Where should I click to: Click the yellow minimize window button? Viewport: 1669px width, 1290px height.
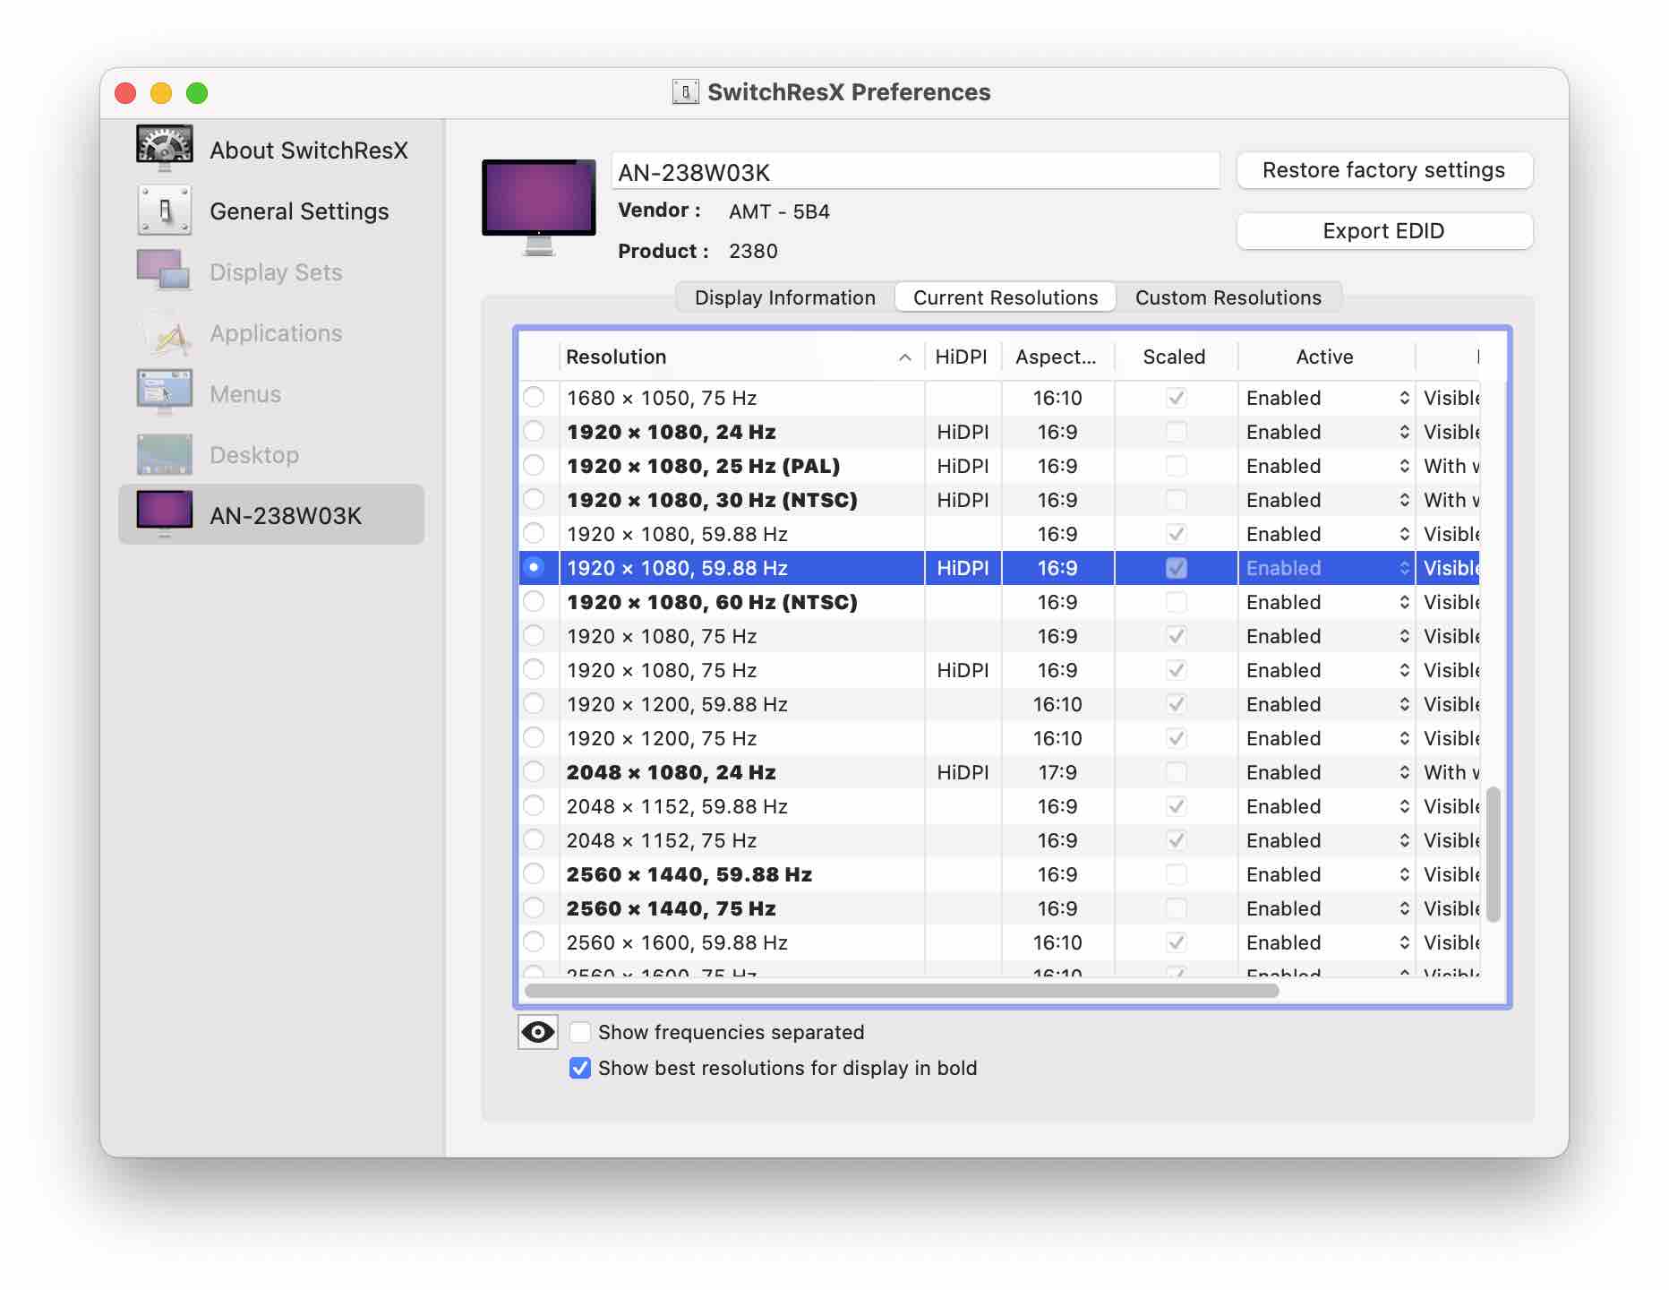pyautogui.click(x=161, y=92)
